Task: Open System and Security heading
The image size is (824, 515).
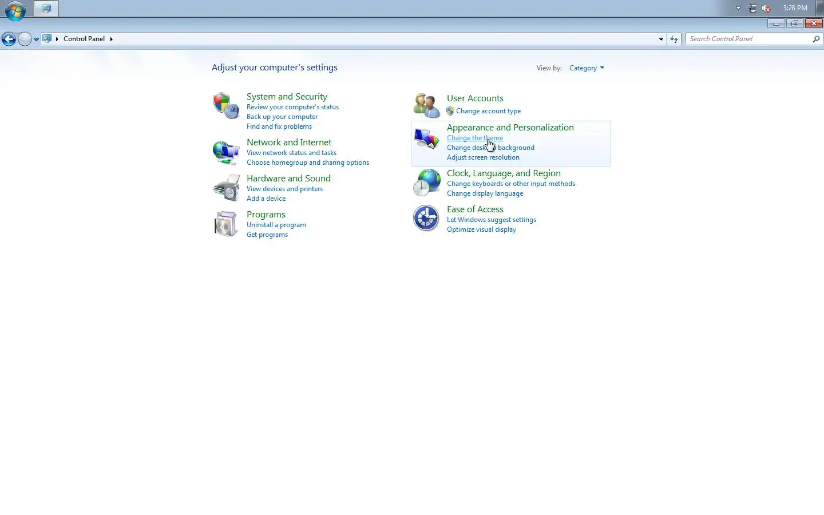Action: point(287,97)
